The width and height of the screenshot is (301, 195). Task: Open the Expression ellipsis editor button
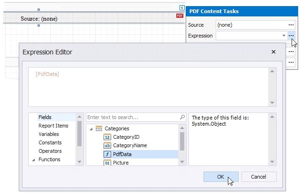(291, 36)
